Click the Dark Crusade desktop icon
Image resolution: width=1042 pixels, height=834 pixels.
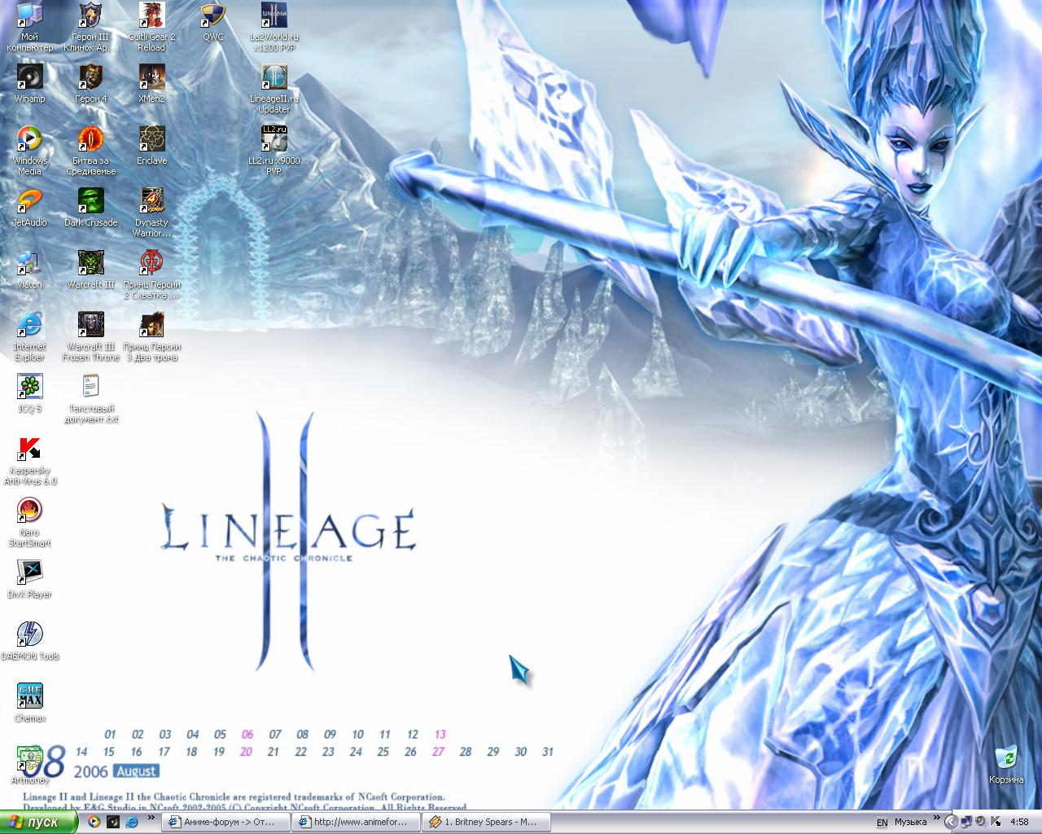91,201
